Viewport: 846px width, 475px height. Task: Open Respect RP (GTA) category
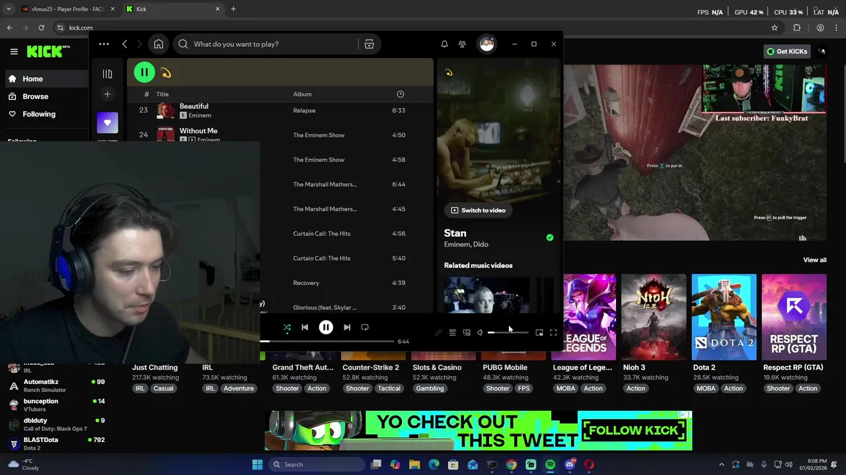pyautogui.click(x=794, y=317)
